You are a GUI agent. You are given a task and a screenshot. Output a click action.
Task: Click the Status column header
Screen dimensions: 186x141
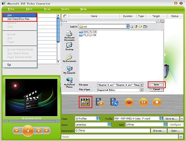(175, 16)
